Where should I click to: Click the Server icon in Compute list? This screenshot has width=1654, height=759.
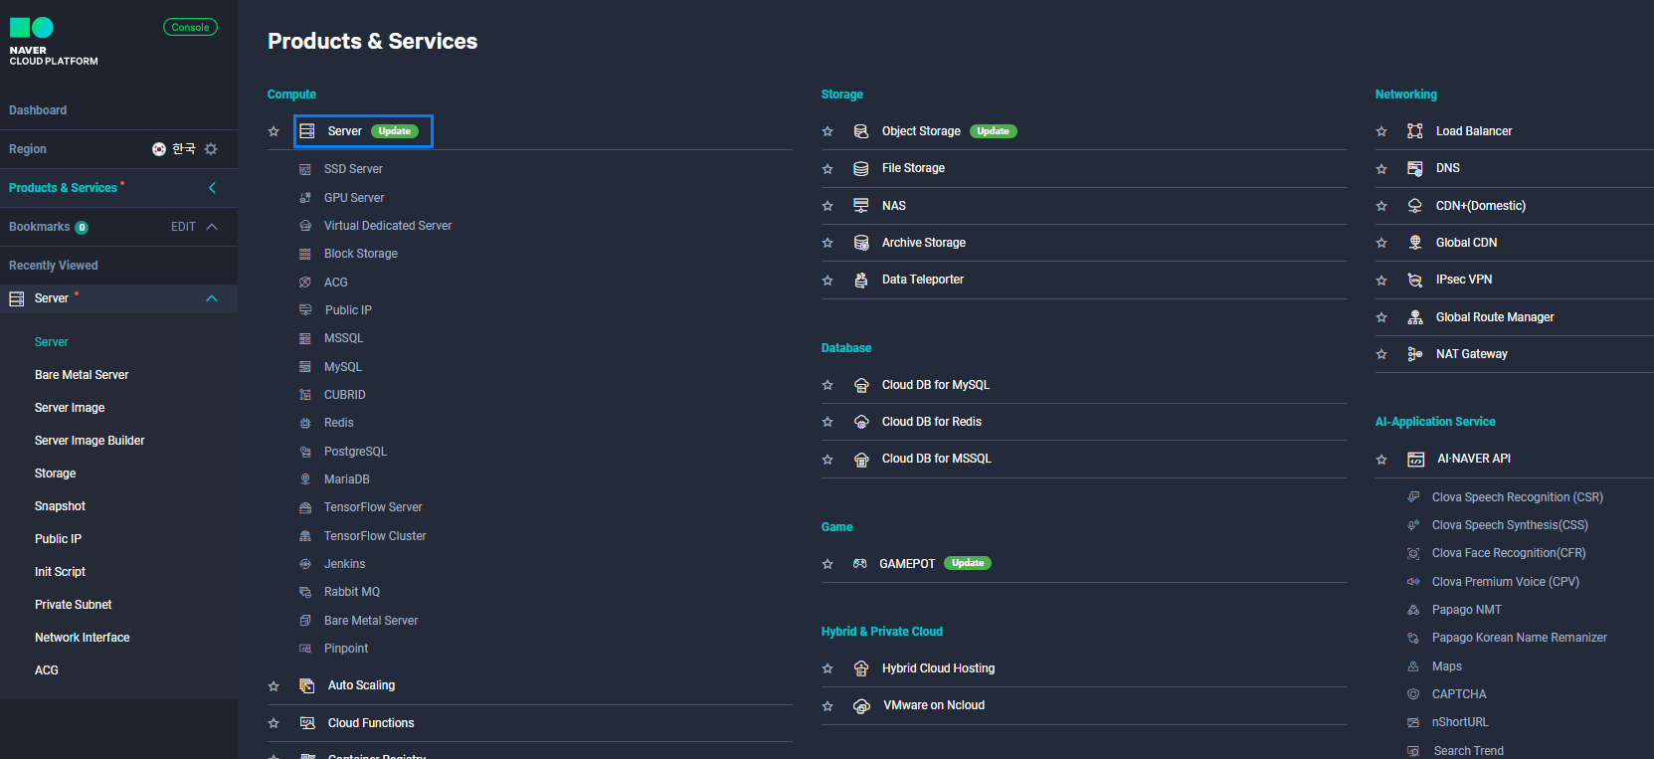pyautogui.click(x=307, y=131)
